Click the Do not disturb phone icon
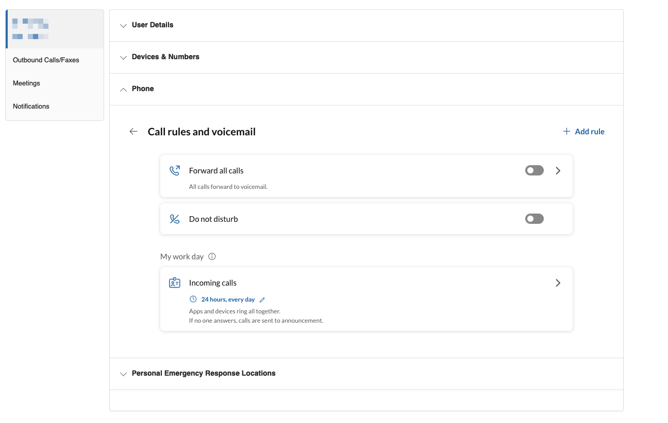The width and height of the screenshot is (668, 423). pos(175,219)
